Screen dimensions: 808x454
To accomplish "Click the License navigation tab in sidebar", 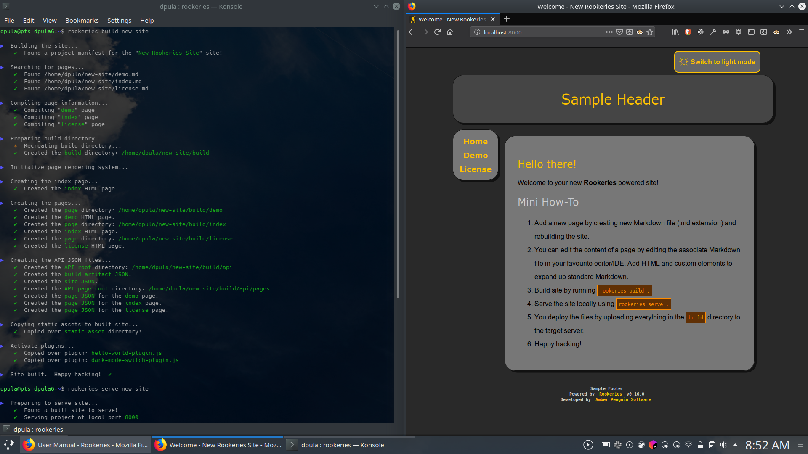I will [x=476, y=169].
